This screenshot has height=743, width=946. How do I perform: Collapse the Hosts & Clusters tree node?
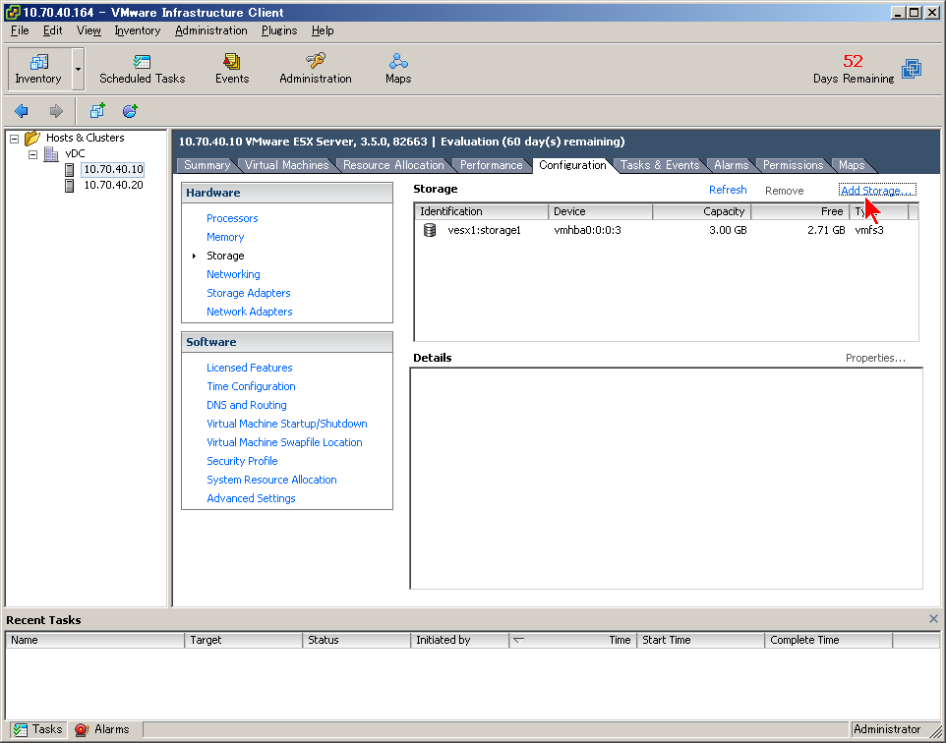[x=15, y=139]
